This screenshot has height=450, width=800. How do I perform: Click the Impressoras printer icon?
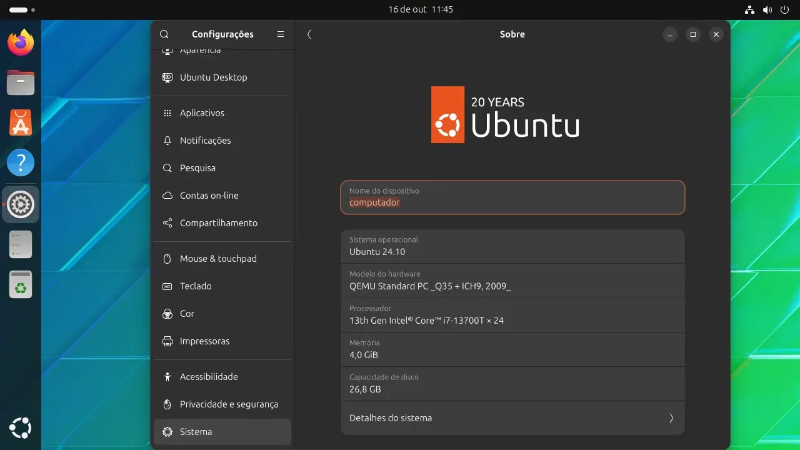[167, 341]
